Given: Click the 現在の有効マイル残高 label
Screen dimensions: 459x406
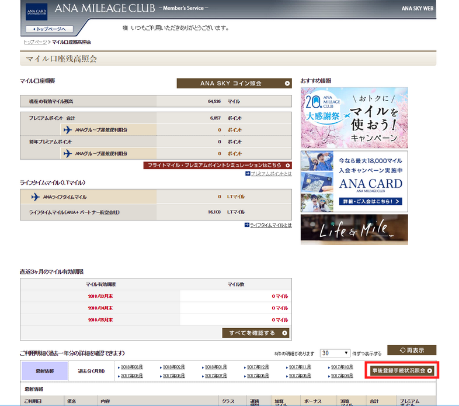Looking at the screenshot, I should (51, 102).
